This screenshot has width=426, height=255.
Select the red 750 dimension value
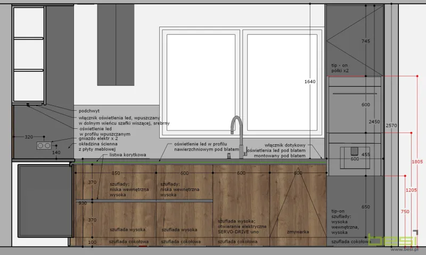pyautogui.click(x=405, y=211)
